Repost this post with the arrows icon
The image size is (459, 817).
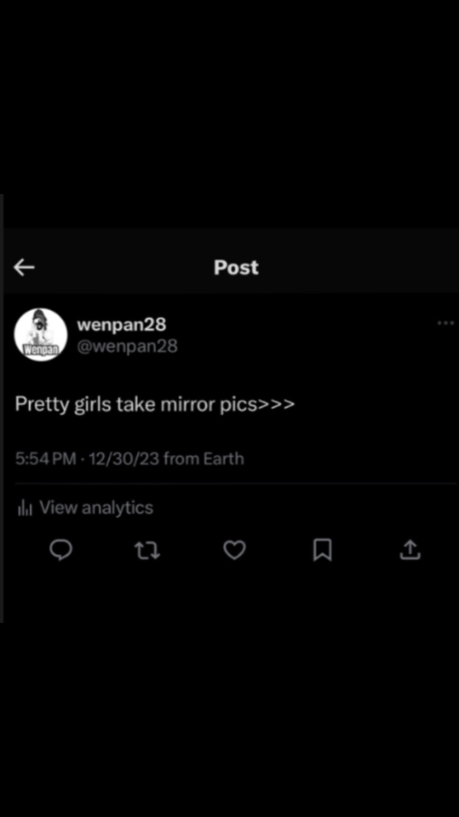[147, 550]
